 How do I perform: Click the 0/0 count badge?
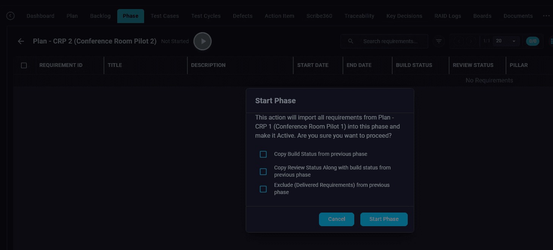[533, 41]
